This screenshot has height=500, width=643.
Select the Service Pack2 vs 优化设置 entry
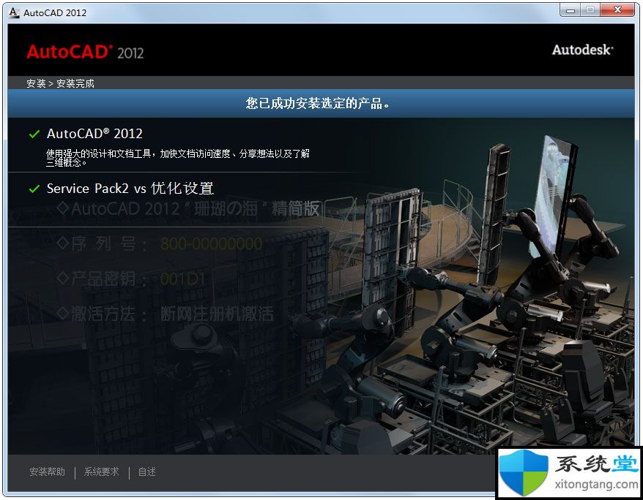pyautogui.click(x=130, y=188)
